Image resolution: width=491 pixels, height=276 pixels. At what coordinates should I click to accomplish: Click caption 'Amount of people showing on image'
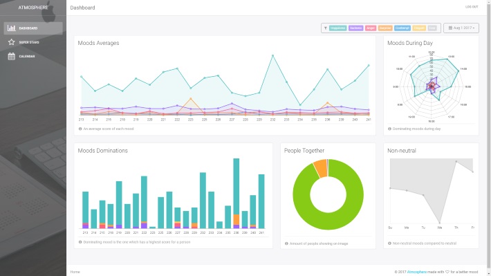click(319, 243)
